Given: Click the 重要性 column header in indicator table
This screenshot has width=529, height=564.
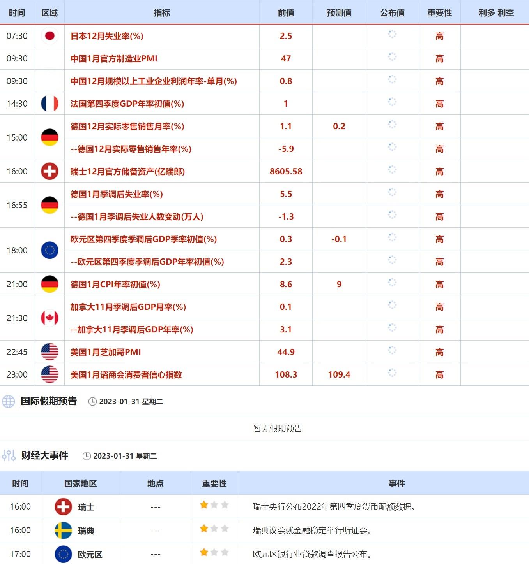Looking at the screenshot, I should click(x=439, y=13).
